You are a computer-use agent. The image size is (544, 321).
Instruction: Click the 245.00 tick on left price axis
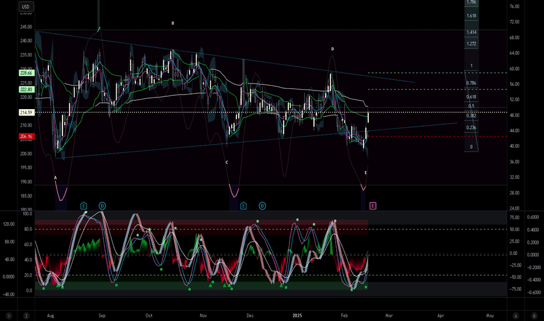(26, 27)
